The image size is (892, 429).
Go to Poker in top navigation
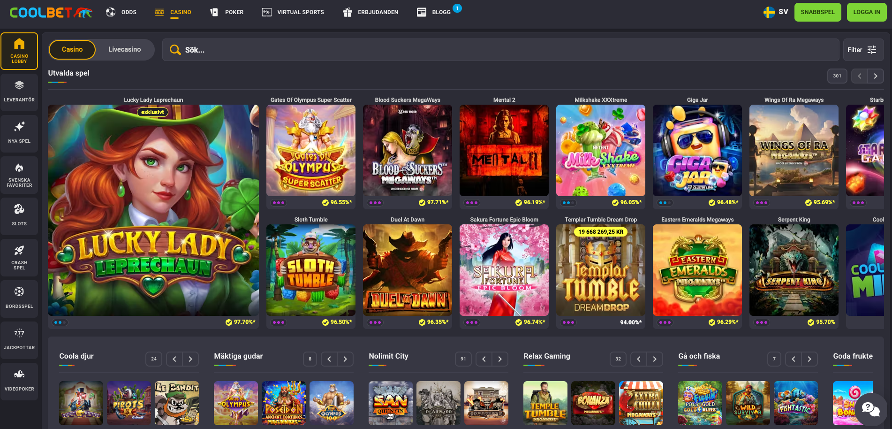pos(227,12)
